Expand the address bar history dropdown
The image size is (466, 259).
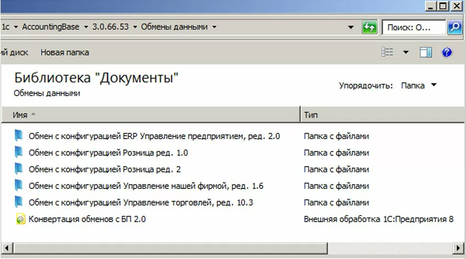[351, 27]
